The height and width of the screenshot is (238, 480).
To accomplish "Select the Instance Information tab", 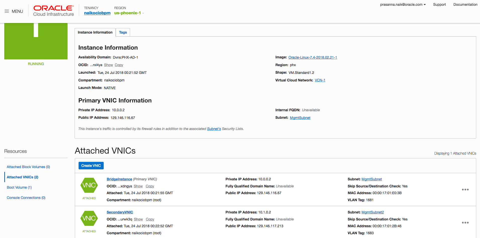I will 95,33.
